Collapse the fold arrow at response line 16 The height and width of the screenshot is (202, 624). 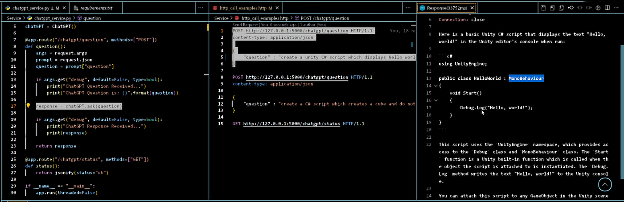[x=435, y=100]
